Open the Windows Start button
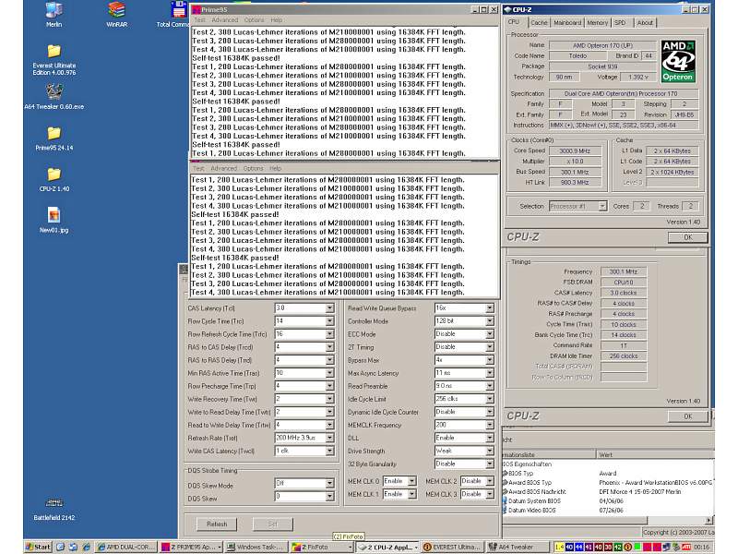The width and height of the screenshot is (738, 554). [38, 547]
